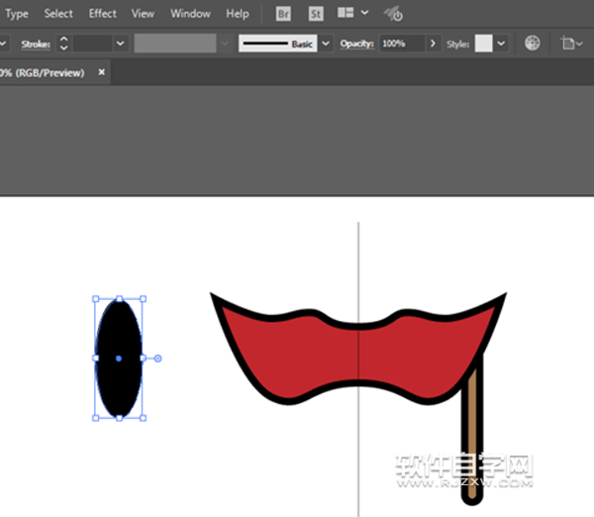Expand the Opacity slider arrow
The height and width of the screenshot is (517, 594).
pyautogui.click(x=433, y=44)
